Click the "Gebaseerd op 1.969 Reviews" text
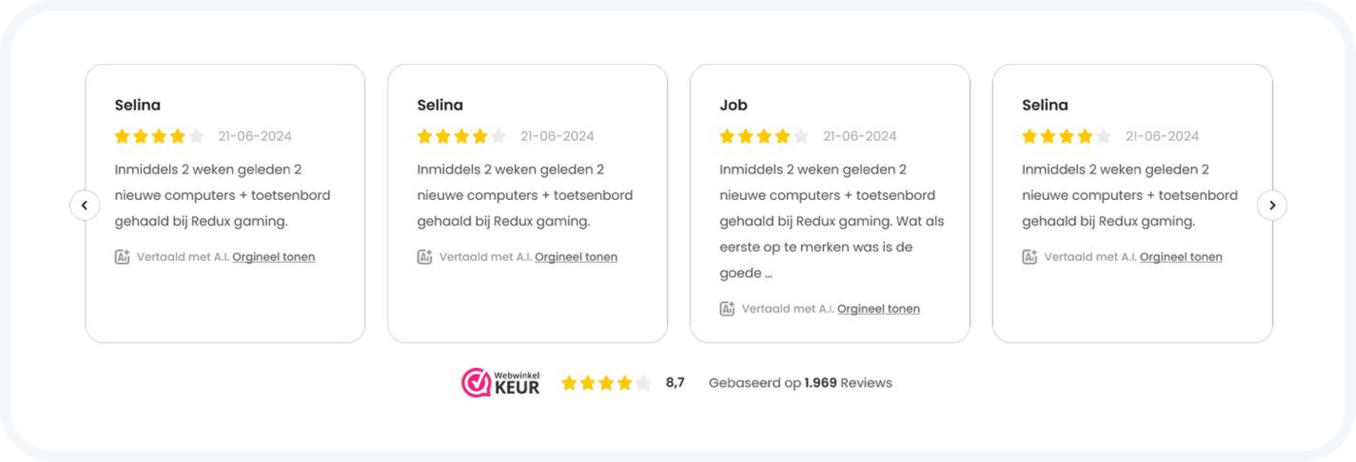 click(800, 383)
